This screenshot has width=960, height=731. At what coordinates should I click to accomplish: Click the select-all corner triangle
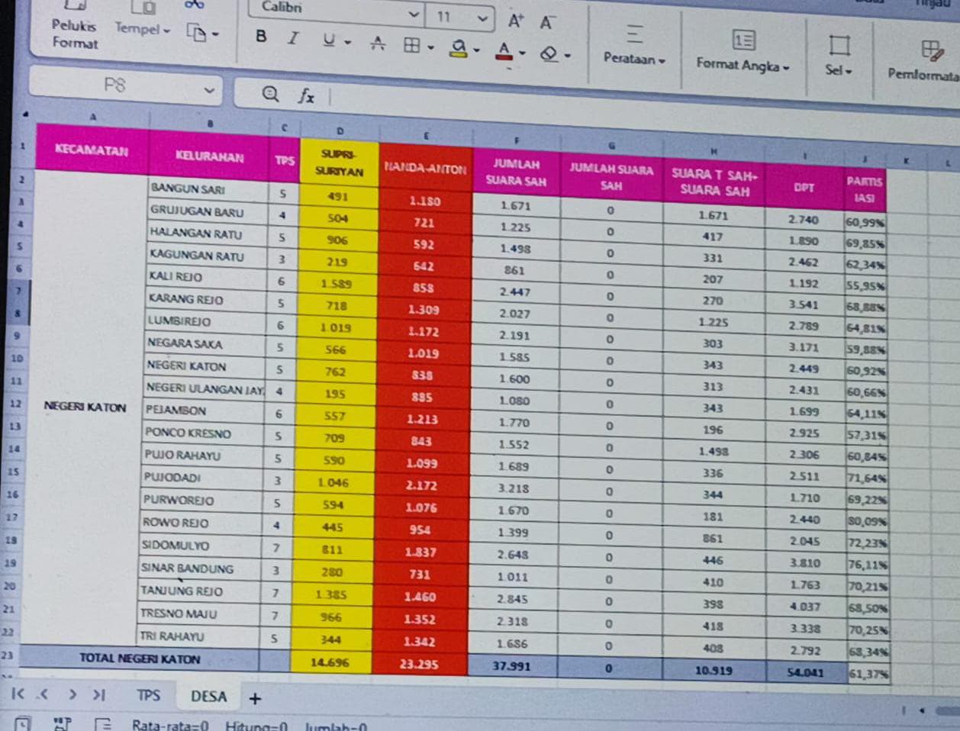25,115
